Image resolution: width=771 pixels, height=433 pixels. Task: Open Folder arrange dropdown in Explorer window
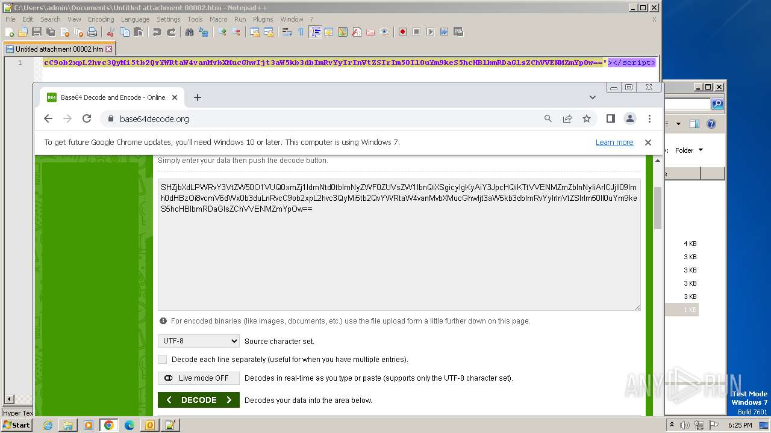[x=688, y=150]
